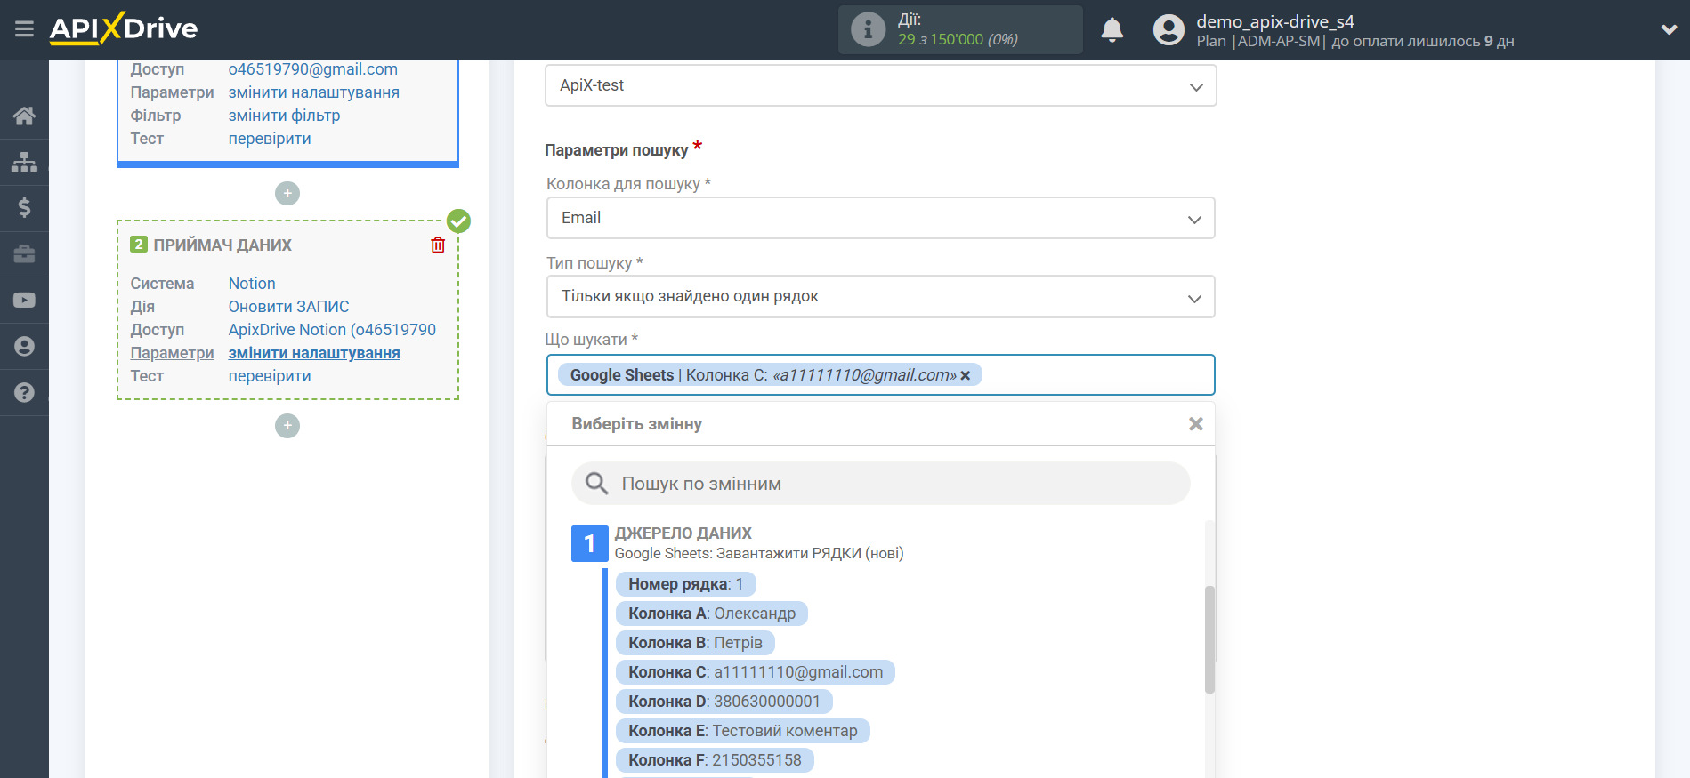Open connections sitemap icon in sidebar
This screenshot has width=1690, height=778.
(24, 162)
